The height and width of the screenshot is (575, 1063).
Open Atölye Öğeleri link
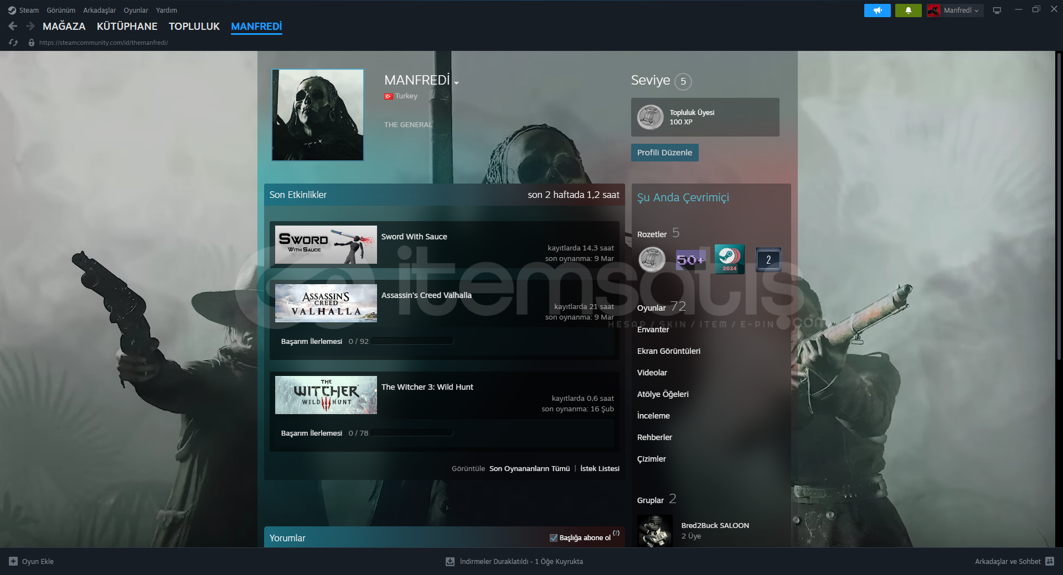(663, 394)
